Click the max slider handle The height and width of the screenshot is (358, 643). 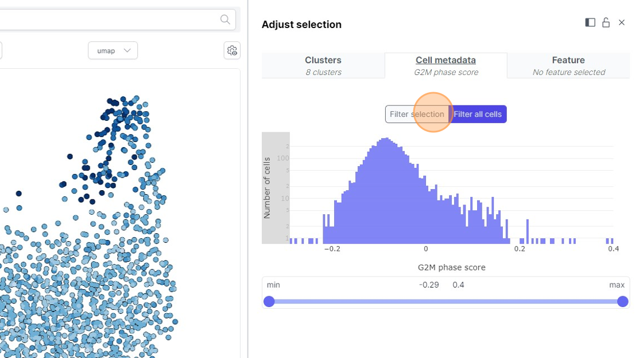tap(622, 301)
